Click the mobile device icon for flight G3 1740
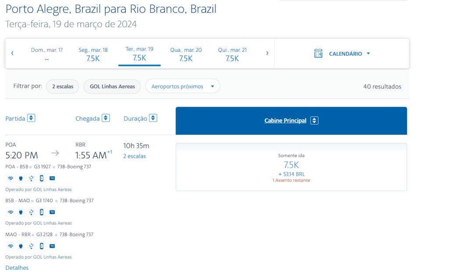 pos(42,212)
